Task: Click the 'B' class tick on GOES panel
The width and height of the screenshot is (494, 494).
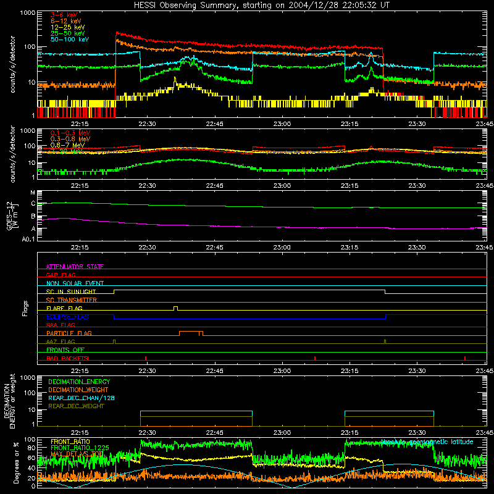Action: (33, 217)
